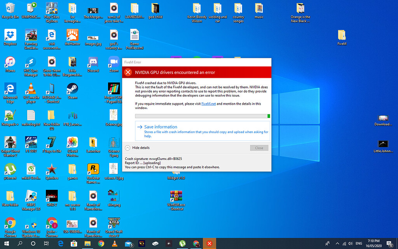Open the volume control in system tray

[351, 244]
